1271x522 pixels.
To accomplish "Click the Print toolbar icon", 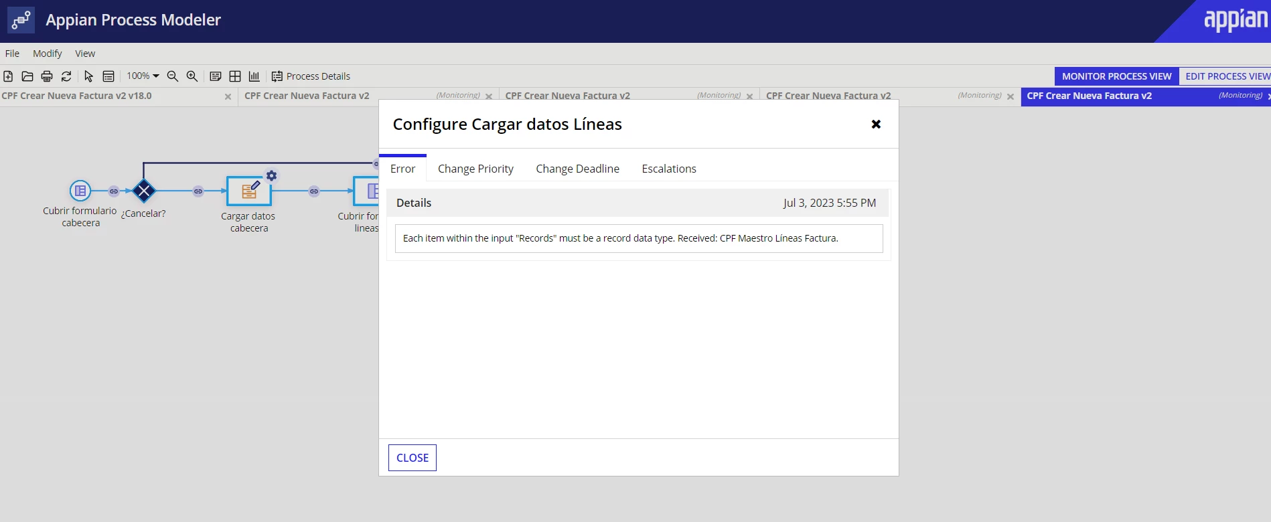I will [47, 76].
